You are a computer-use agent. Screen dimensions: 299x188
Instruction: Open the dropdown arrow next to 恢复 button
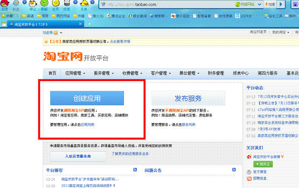point(75,2)
